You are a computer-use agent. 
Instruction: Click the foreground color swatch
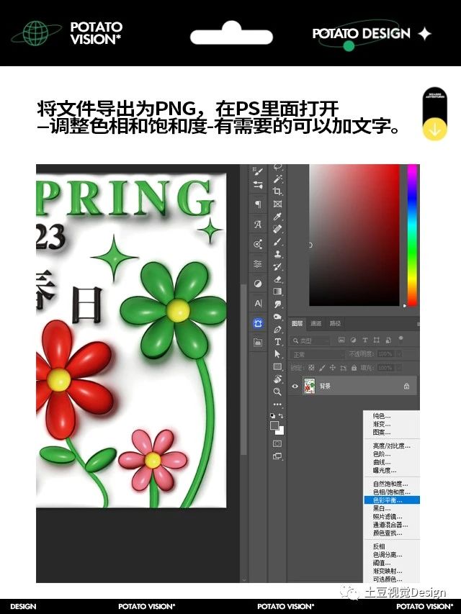(x=274, y=425)
